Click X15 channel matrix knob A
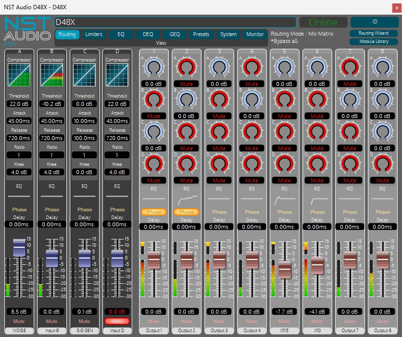The height and width of the screenshot is (337, 402). pyautogui.click(x=284, y=67)
